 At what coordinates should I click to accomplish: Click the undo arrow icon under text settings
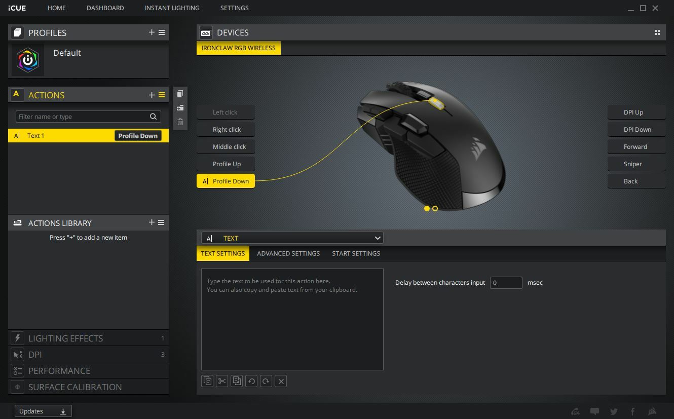[x=251, y=380]
